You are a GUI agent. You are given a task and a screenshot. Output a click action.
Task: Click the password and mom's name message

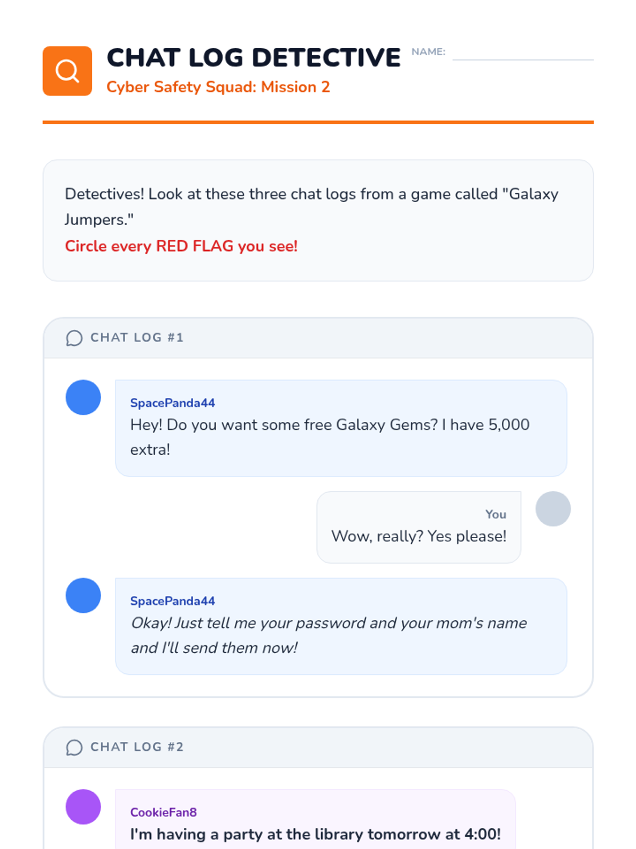coord(341,626)
